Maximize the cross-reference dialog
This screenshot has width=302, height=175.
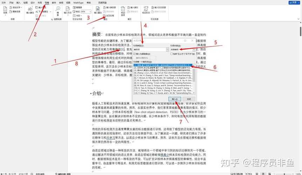tap(185, 41)
